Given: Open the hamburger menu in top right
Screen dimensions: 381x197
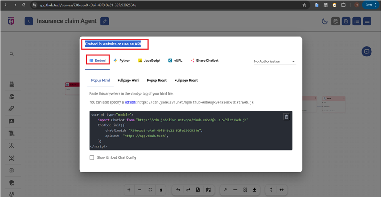Looking at the screenshot, I should [367, 21].
